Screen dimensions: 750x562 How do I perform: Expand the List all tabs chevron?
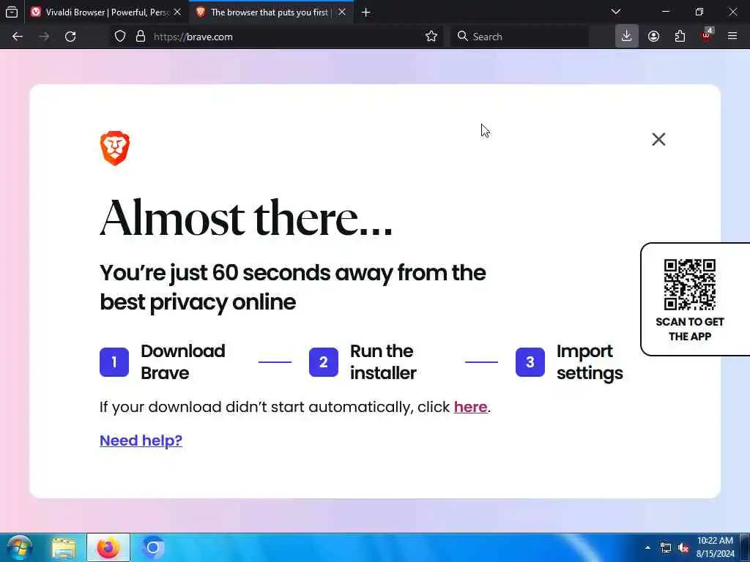click(616, 12)
